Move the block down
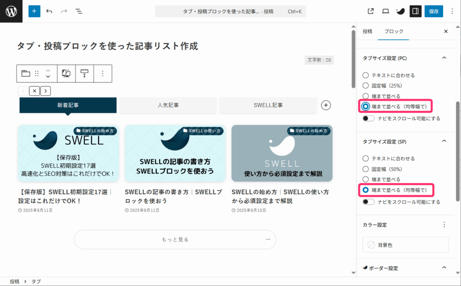The image size is (461, 286). [x=48, y=76]
